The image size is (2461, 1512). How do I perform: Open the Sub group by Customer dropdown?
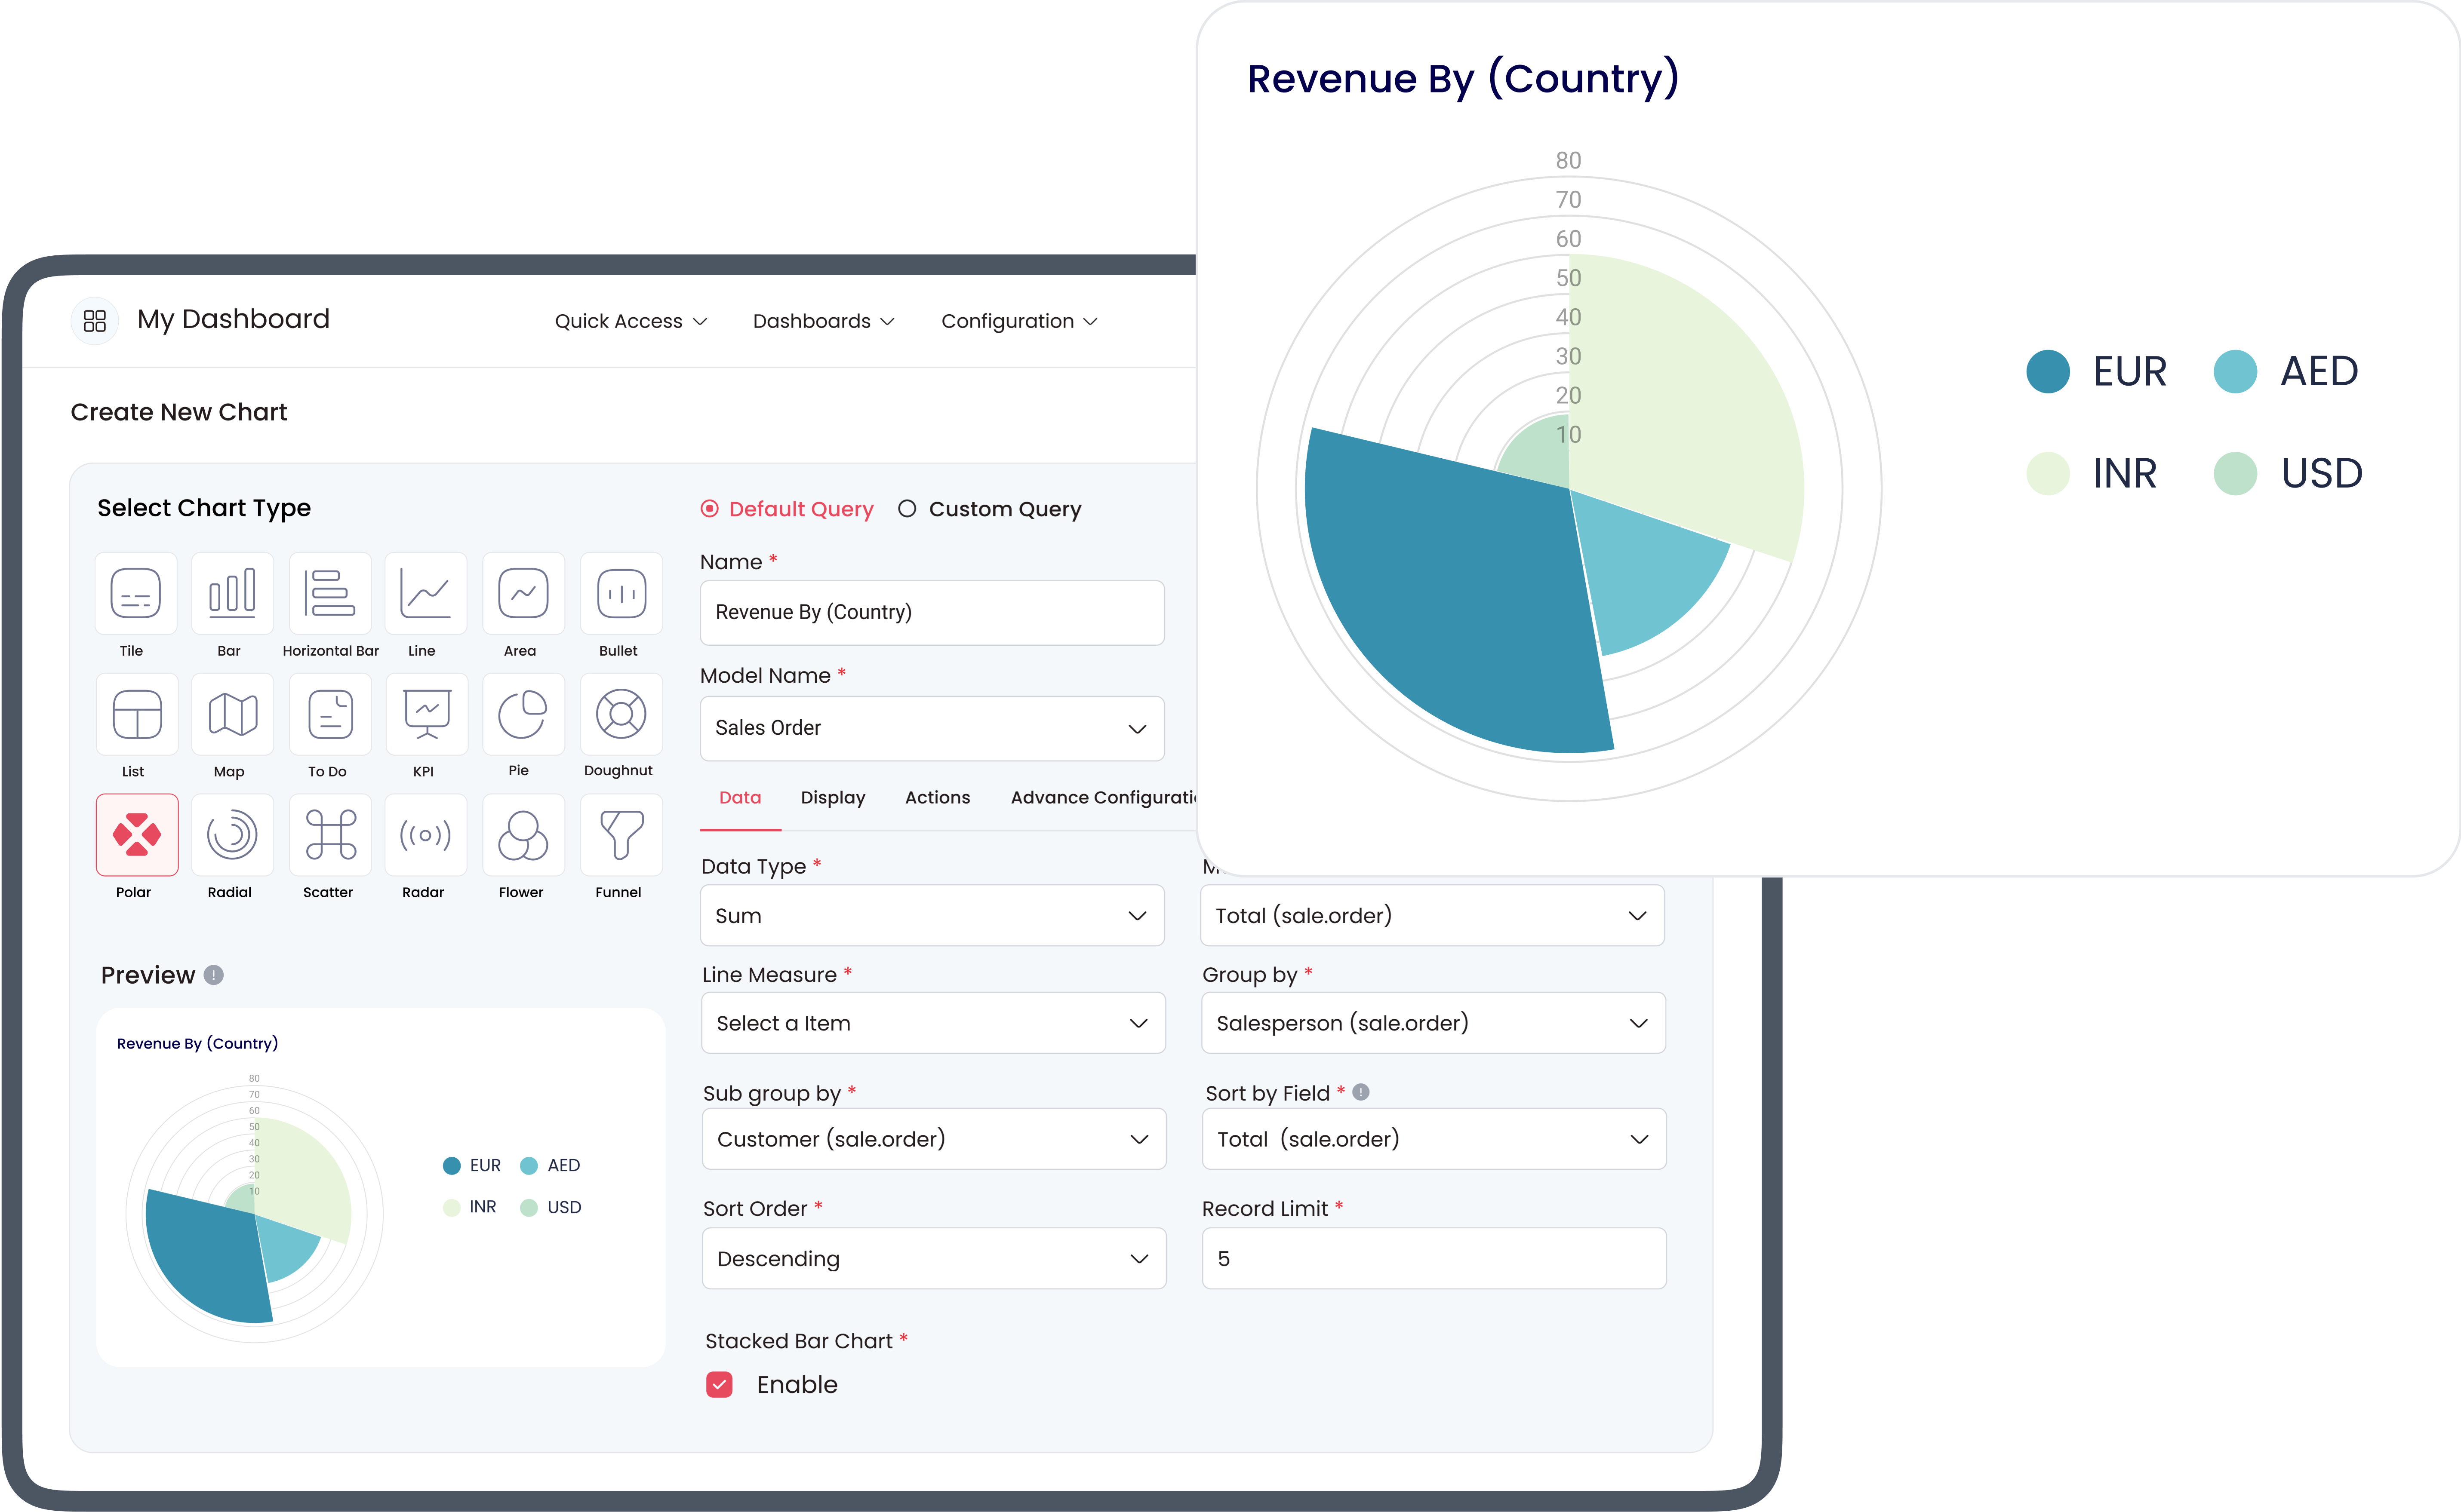[x=933, y=1139]
